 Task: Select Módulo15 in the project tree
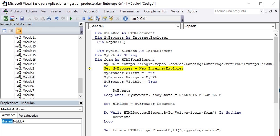[29, 55]
